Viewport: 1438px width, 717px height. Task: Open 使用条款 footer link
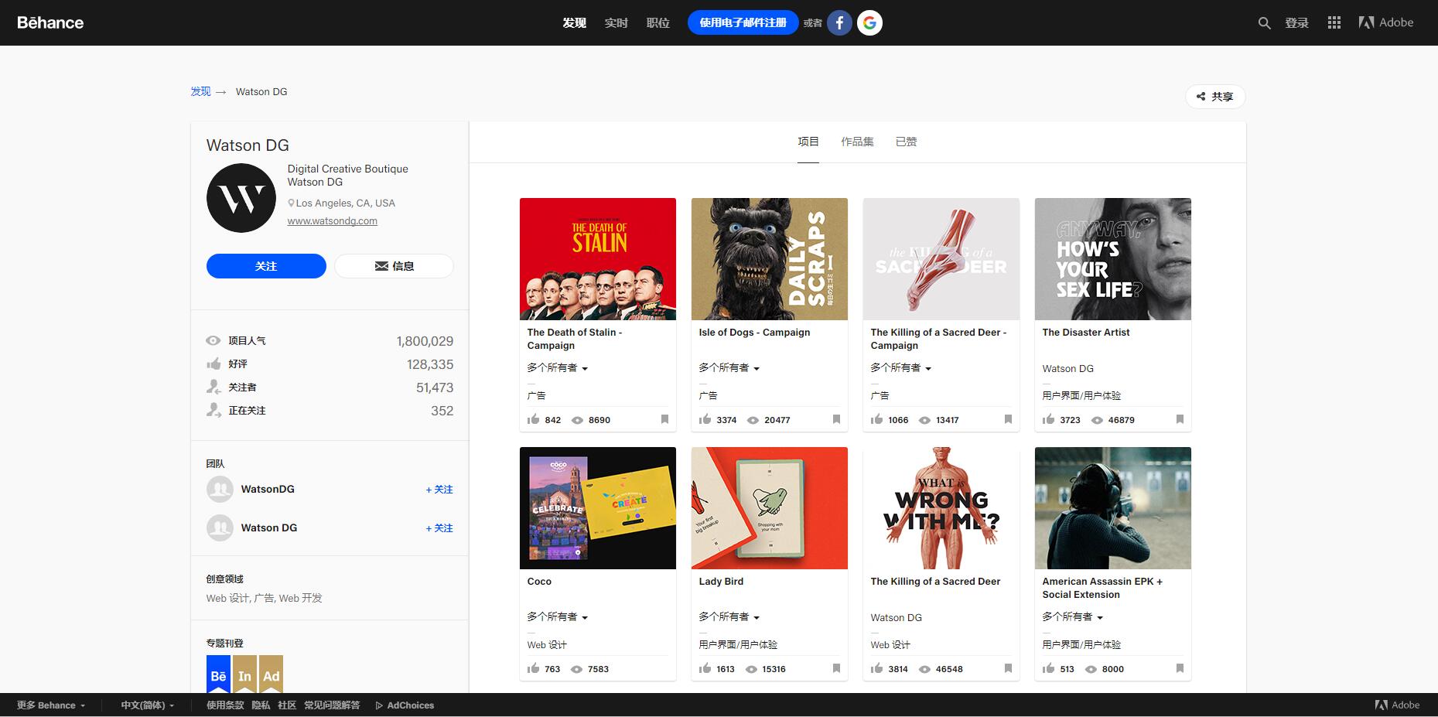coord(225,705)
